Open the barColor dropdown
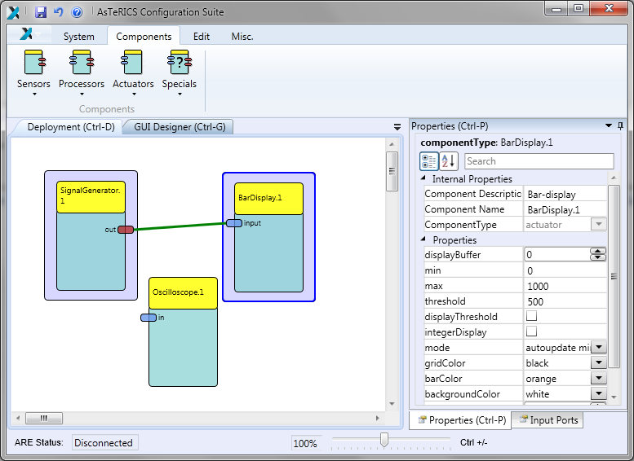 pos(598,378)
